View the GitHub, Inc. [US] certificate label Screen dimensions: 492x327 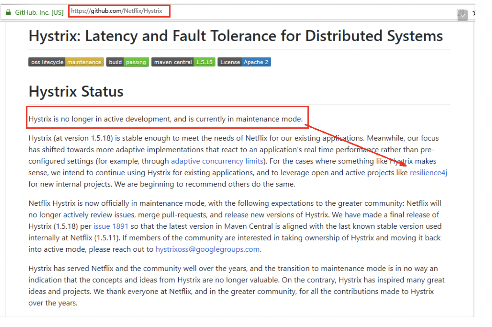[x=39, y=12]
